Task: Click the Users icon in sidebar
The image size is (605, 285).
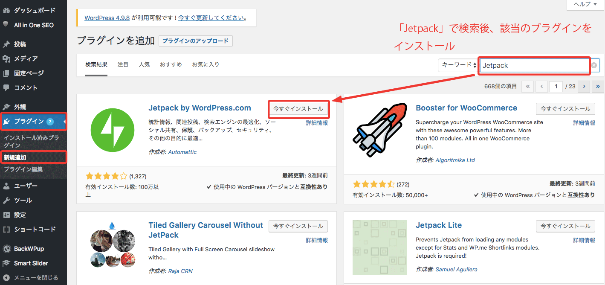Action: [6, 186]
